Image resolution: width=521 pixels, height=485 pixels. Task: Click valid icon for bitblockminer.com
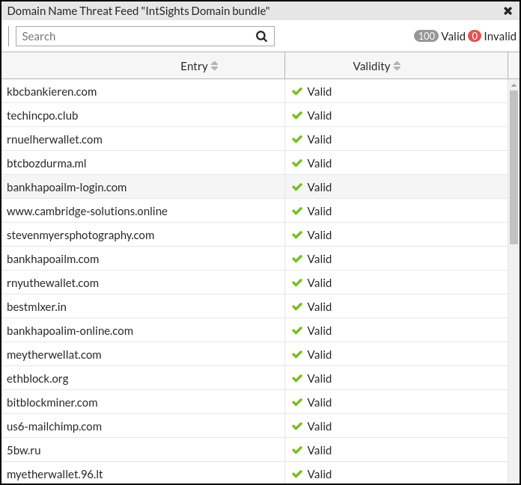pos(297,403)
